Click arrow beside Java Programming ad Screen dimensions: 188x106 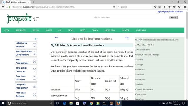(x=34, y=62)
